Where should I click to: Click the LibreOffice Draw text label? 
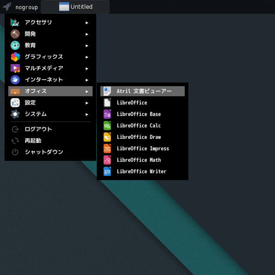(x=139, y=137)
